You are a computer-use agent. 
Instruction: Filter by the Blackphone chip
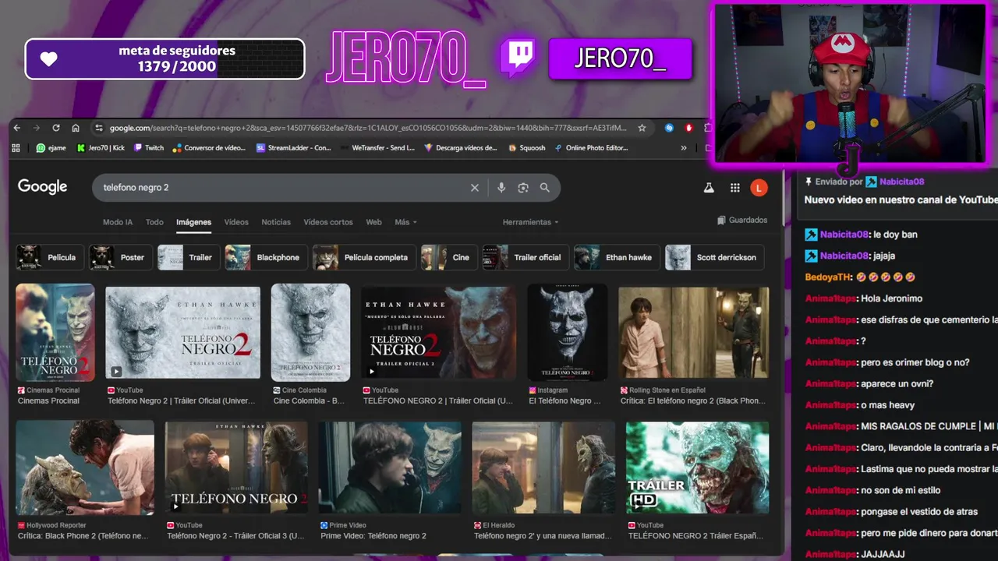[x=265, y=257]
